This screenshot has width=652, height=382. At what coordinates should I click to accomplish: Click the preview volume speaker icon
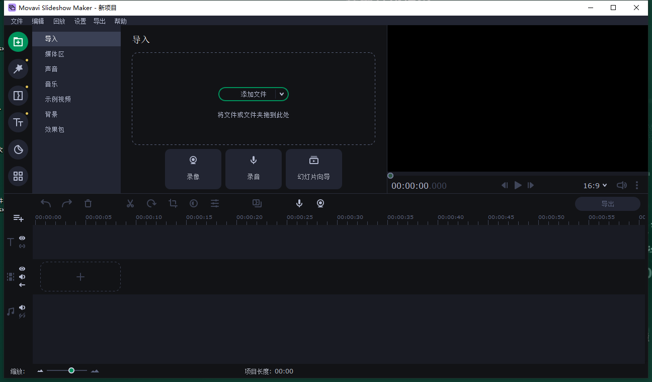[622, 185]
